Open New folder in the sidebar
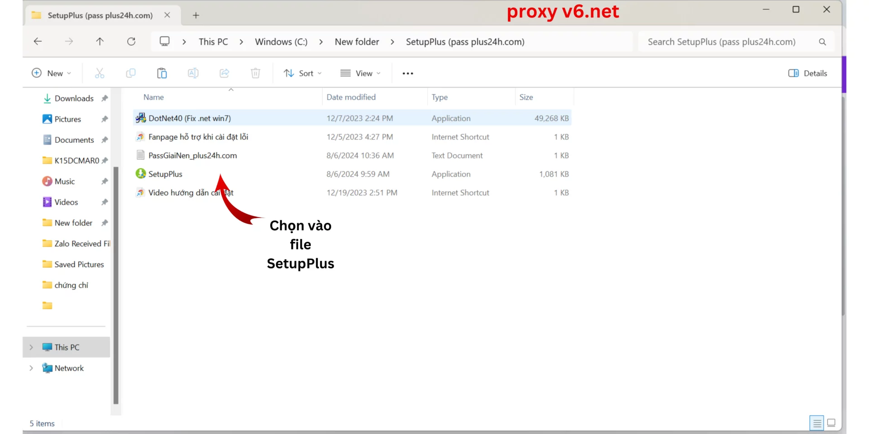 (x=68, y=223)
